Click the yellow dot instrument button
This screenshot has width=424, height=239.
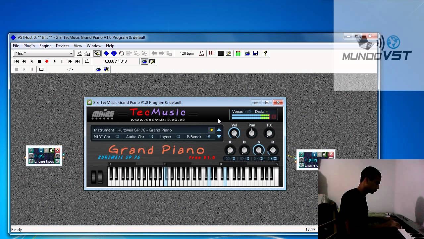[x=211, y=130]
